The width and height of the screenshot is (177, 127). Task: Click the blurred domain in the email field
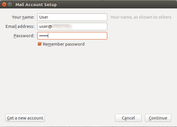pos(62,26)
